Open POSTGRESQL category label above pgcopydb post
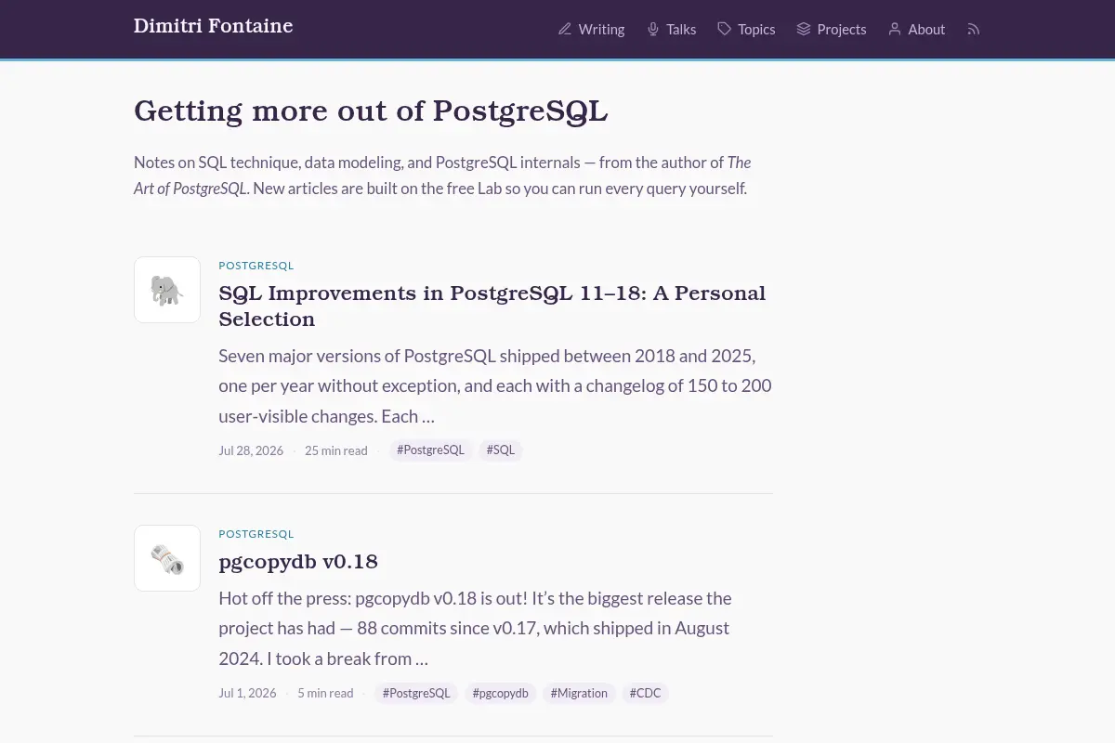The width and height of the screenshot is (1115, 743). [256, 534]
